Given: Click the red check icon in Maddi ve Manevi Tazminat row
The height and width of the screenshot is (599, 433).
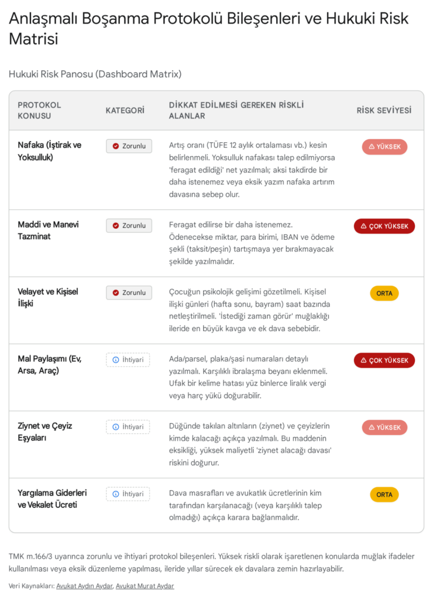Looking at the screenshot, I should [116, 225].
